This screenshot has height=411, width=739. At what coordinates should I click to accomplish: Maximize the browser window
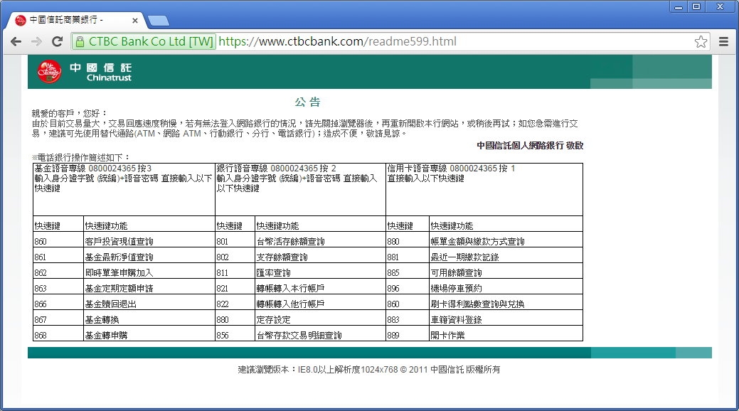coord(696,6)
